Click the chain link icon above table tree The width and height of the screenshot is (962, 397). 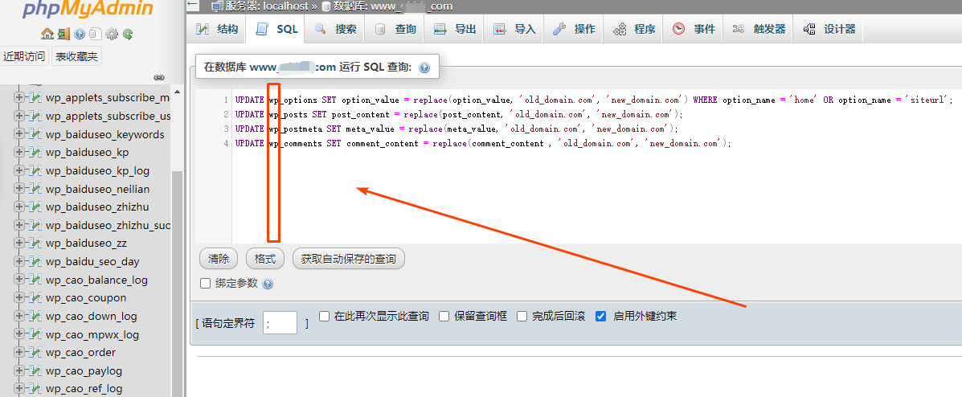tap(159, 77)
